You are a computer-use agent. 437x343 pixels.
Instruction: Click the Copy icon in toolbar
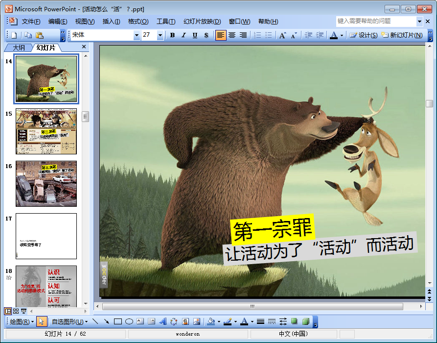coord(28,35)
